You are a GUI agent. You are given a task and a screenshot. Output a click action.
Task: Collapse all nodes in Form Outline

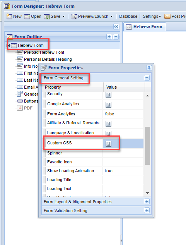pos(116,37)
